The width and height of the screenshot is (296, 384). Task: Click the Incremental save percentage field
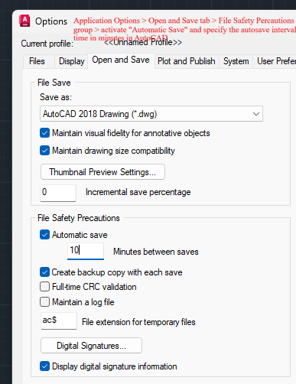tap(58, 193)
